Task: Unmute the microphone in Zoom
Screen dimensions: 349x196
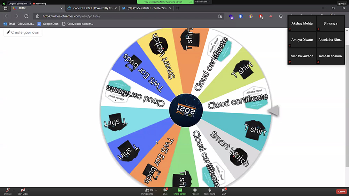Action: (8, 191)
